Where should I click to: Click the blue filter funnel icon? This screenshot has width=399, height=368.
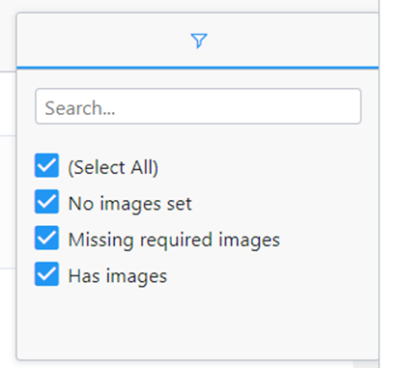coord(199,41)
